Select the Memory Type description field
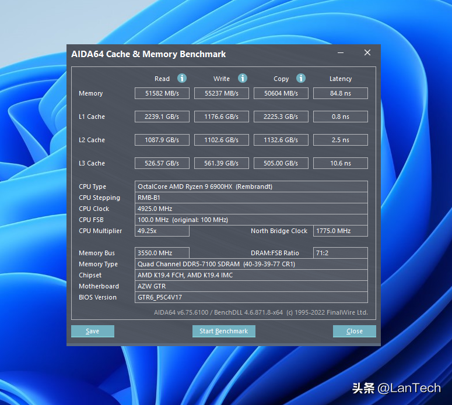Viewport: 452px width, 405px height. pos(251,264)
